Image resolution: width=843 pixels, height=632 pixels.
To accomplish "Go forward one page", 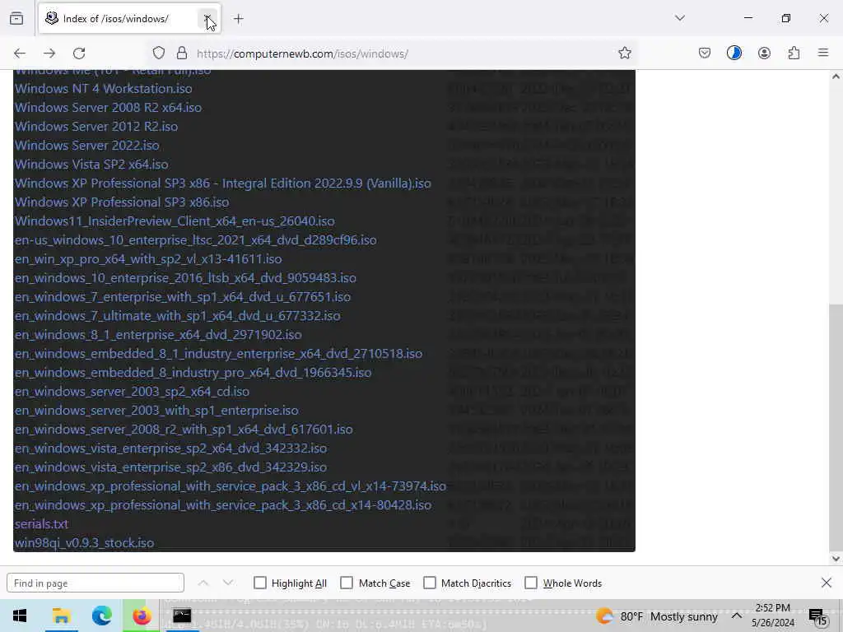I will click(x=49, y=53).
